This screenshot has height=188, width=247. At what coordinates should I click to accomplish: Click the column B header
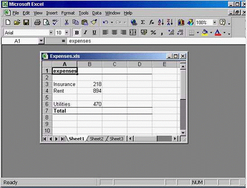(x=89, y=64)
